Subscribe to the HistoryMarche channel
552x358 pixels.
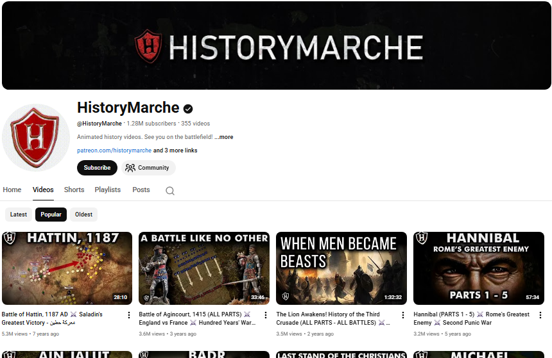point(97,168)
